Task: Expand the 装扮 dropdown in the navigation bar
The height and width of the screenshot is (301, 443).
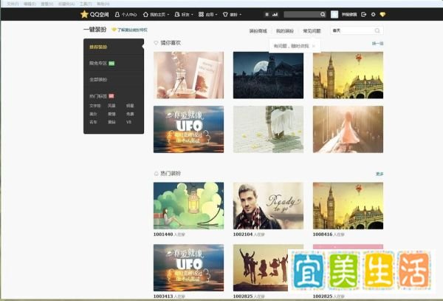Action: (x=233, y=15)
